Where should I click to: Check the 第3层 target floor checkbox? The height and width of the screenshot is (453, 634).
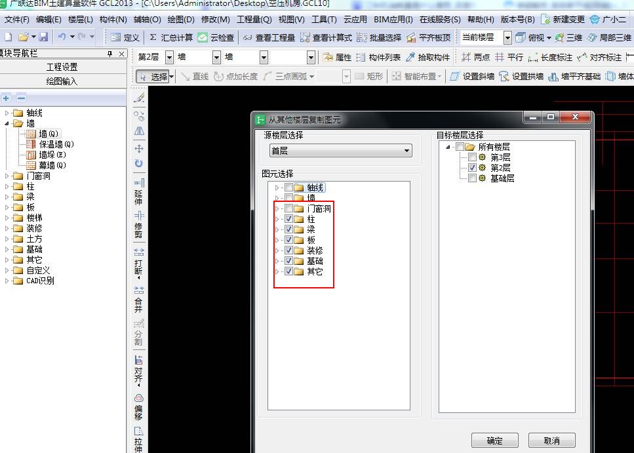click(x=472, y=157)
